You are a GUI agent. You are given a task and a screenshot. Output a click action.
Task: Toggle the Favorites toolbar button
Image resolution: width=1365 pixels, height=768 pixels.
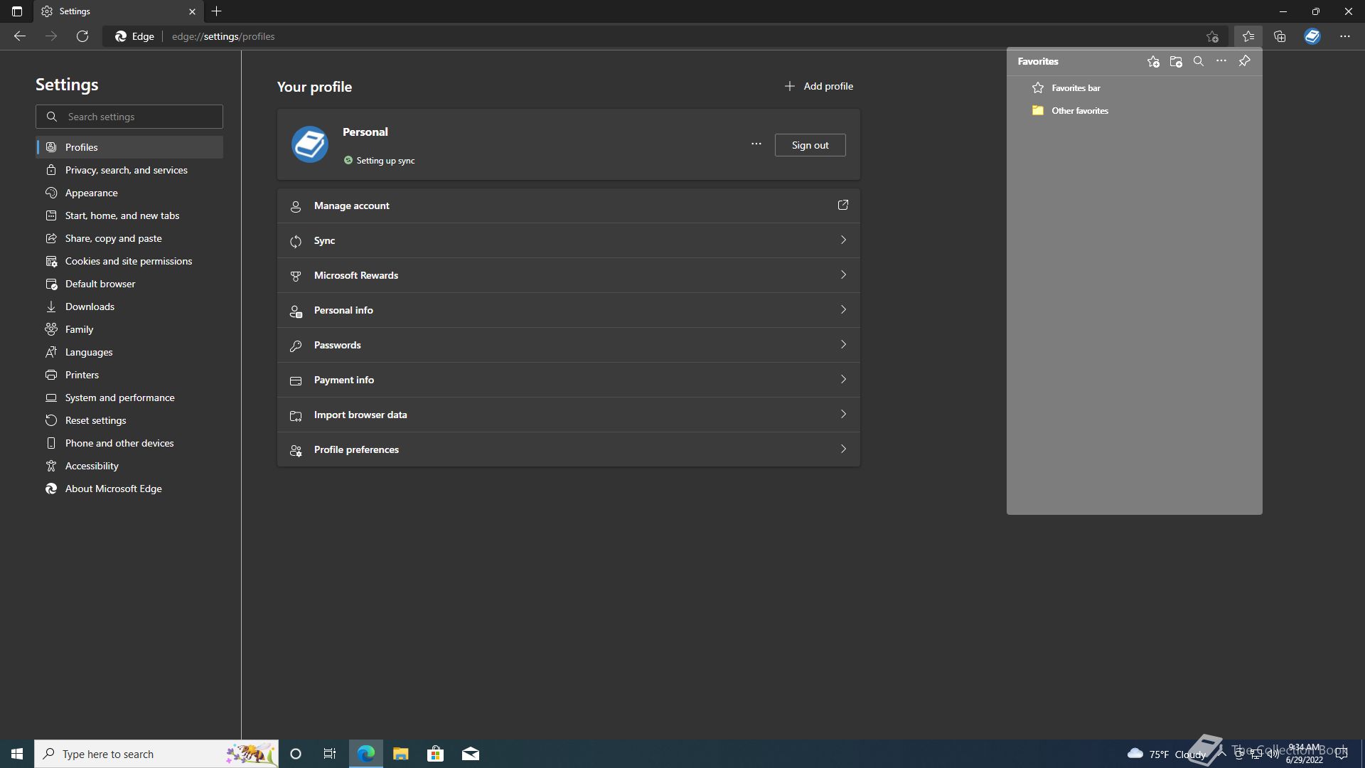(1248, 36)
